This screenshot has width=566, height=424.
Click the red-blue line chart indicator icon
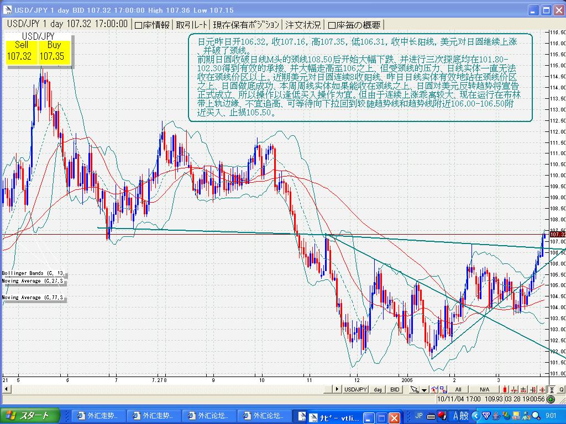coord(434,389)
